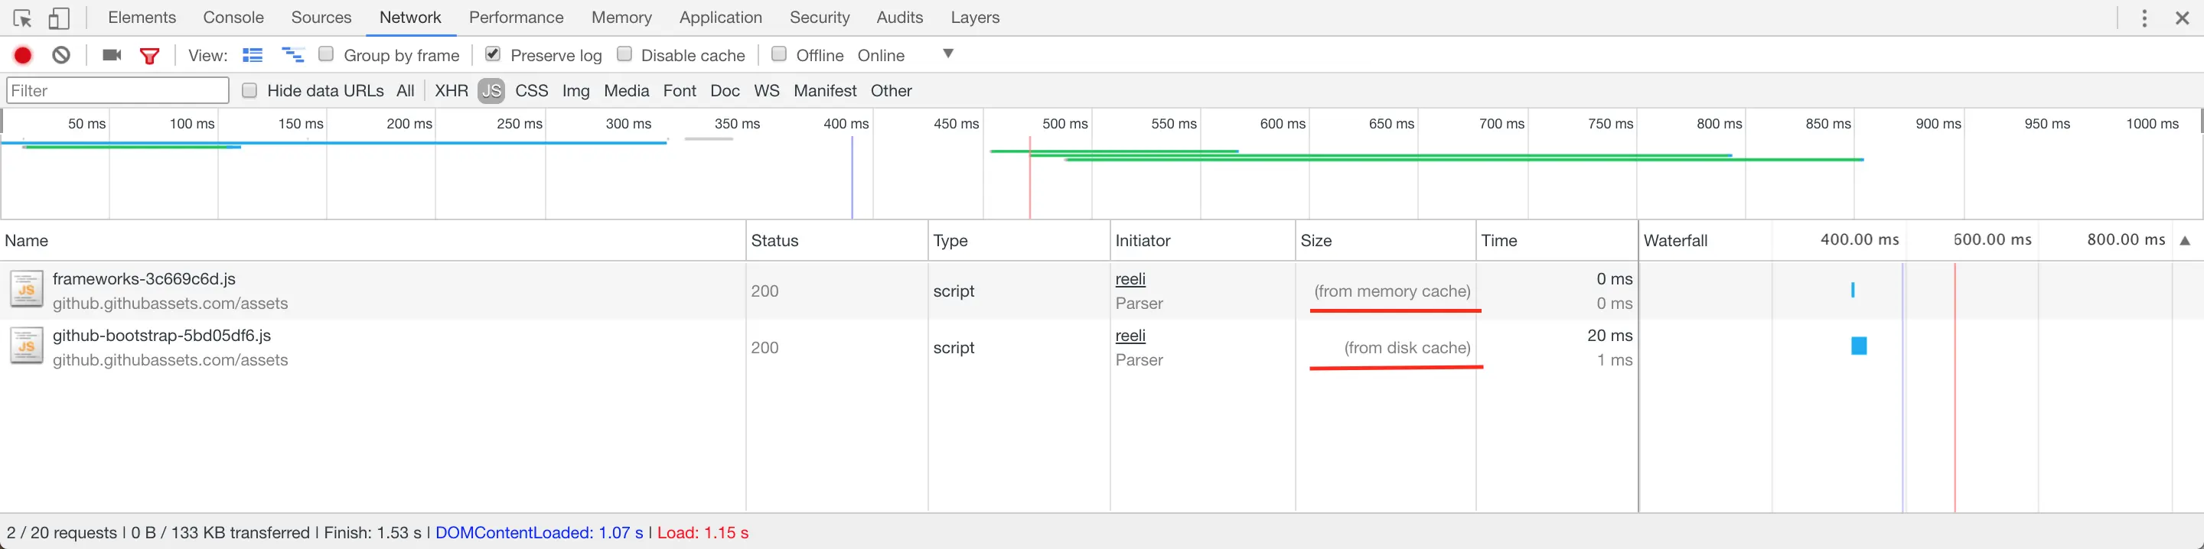
Task: Stop recording network log red button
Action: point(23,56)
